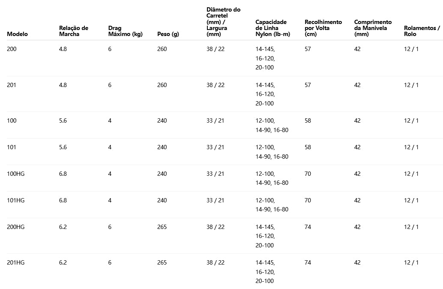The image size is (443, 289).
Task: Select the 101HG model cell
Action: point(16,200)
